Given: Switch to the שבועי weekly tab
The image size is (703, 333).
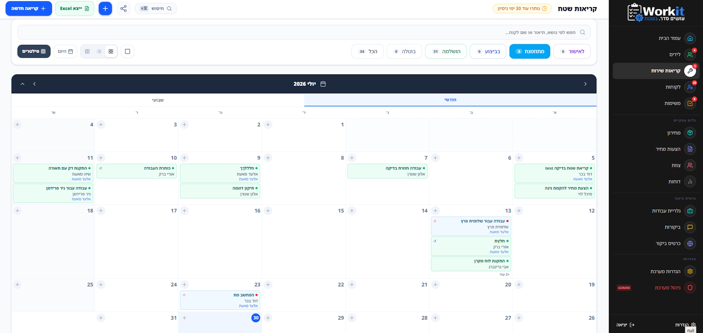Looking at the screenshot, I should pyautogui.click(x=158, y=100).
